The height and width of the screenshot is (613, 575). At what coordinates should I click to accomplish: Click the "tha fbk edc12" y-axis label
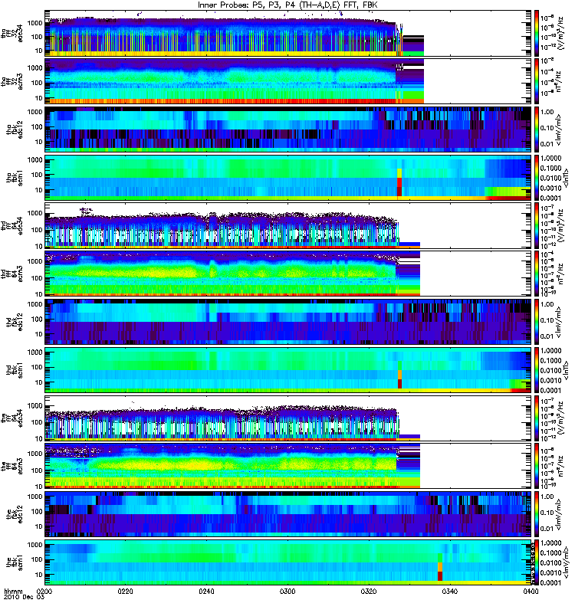(x=15, y=129)
